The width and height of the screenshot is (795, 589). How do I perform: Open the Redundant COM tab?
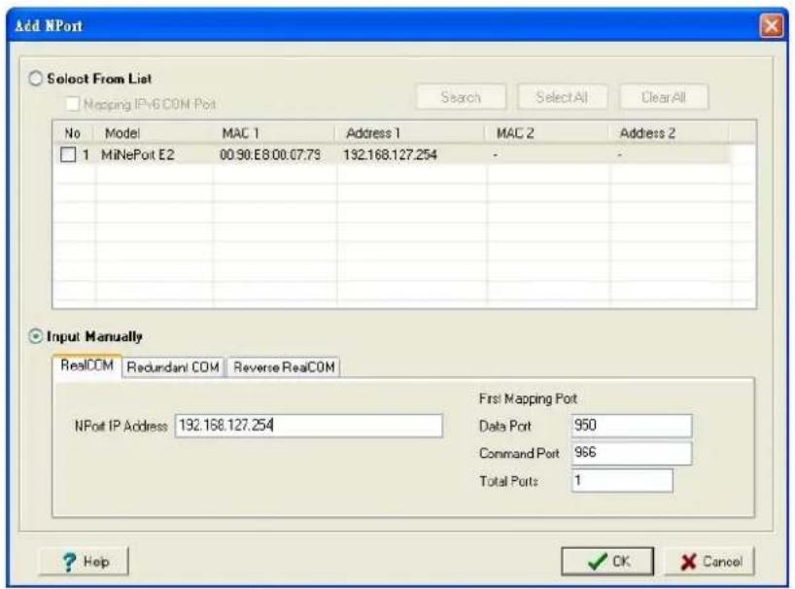[x=173, y=367]
